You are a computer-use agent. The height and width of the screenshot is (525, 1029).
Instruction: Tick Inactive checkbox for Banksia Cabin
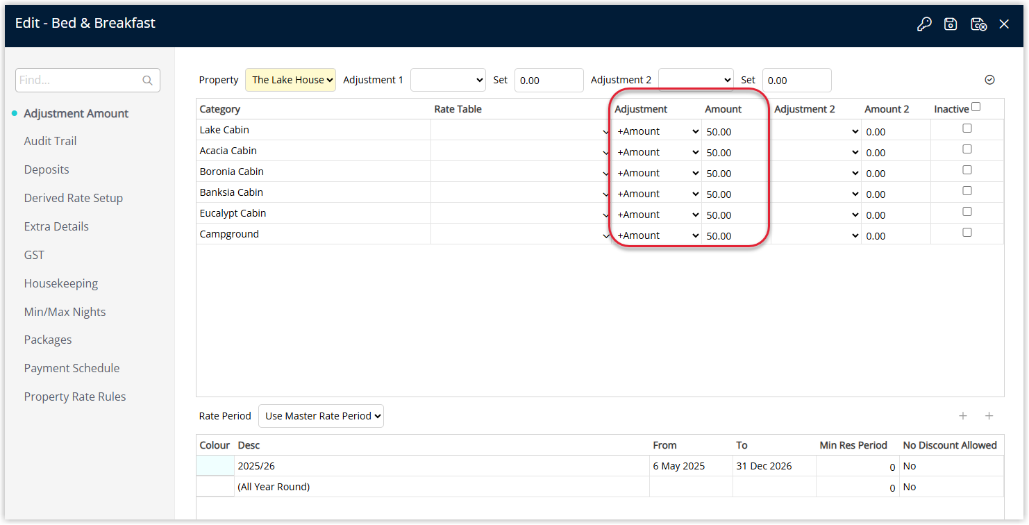pos(967,191)
